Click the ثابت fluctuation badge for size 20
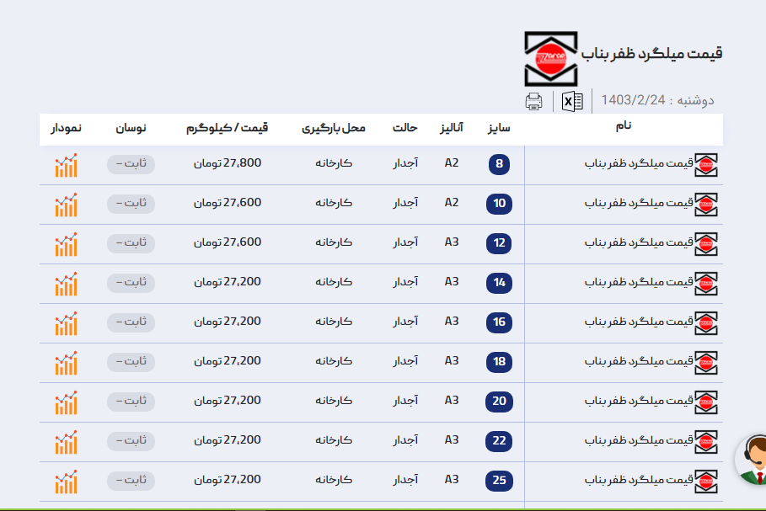Screen dimensions: 766x511 point(131,402)
